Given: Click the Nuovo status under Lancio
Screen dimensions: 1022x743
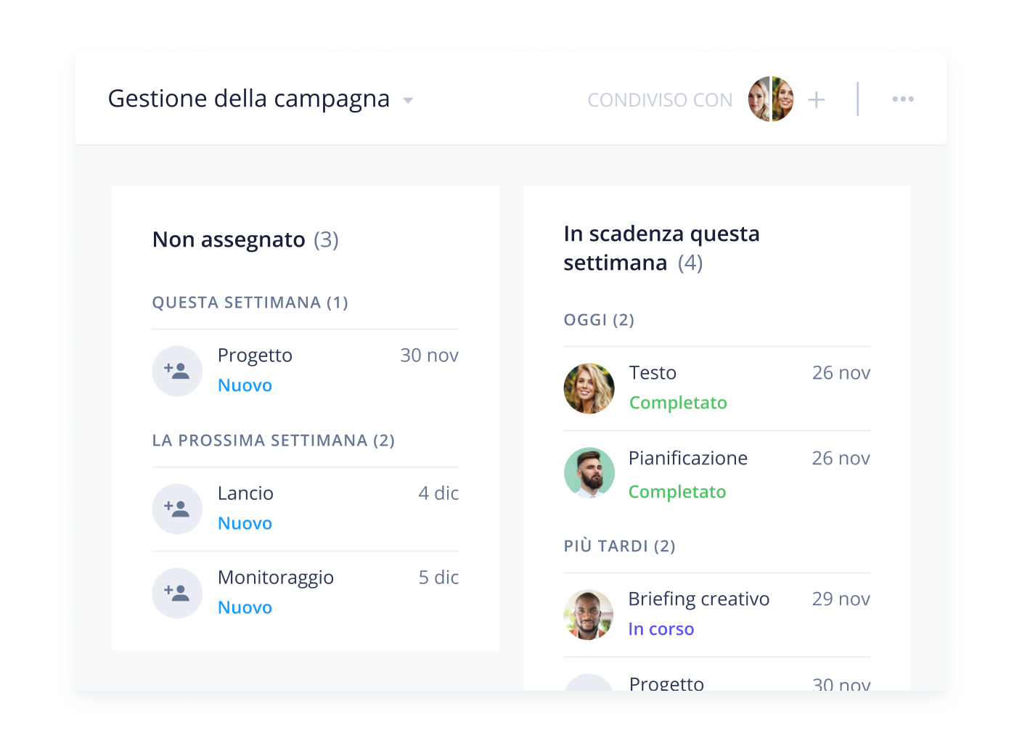Looking at the screenshot, I should pos(245,523).
